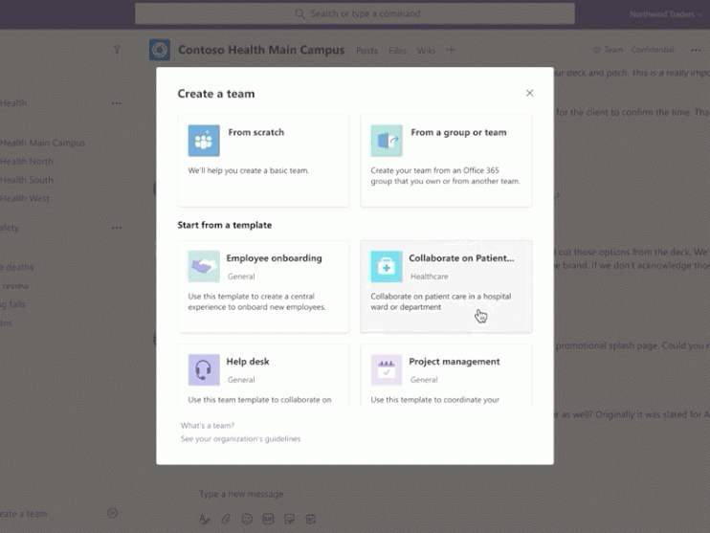This screenshot has width=710, height=533.
Task: Click the Start from a template heading
Action: (225, 225)
